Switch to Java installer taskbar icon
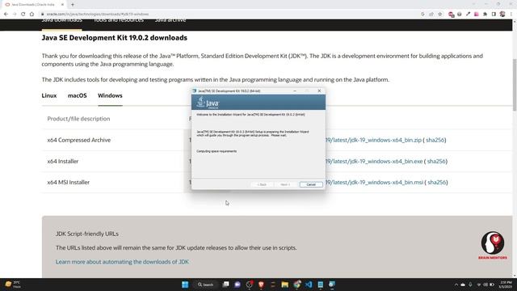Screen dimensions: 517x291 click(332, 285)
